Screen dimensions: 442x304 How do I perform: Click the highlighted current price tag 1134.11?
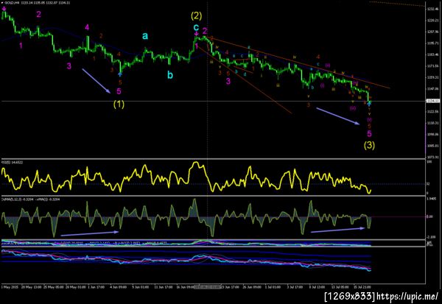coord(433,101)
